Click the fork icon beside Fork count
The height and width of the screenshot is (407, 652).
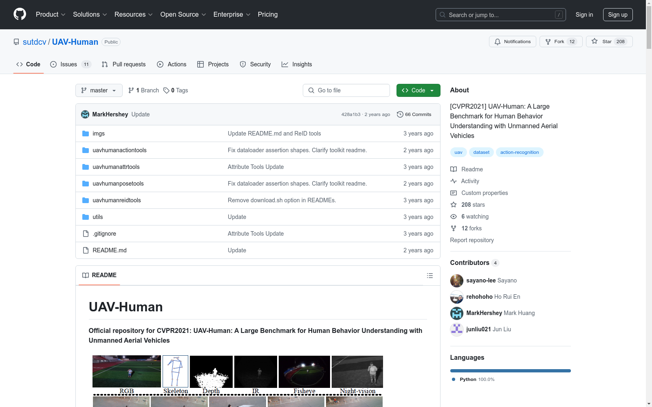(x=548, y=42)
